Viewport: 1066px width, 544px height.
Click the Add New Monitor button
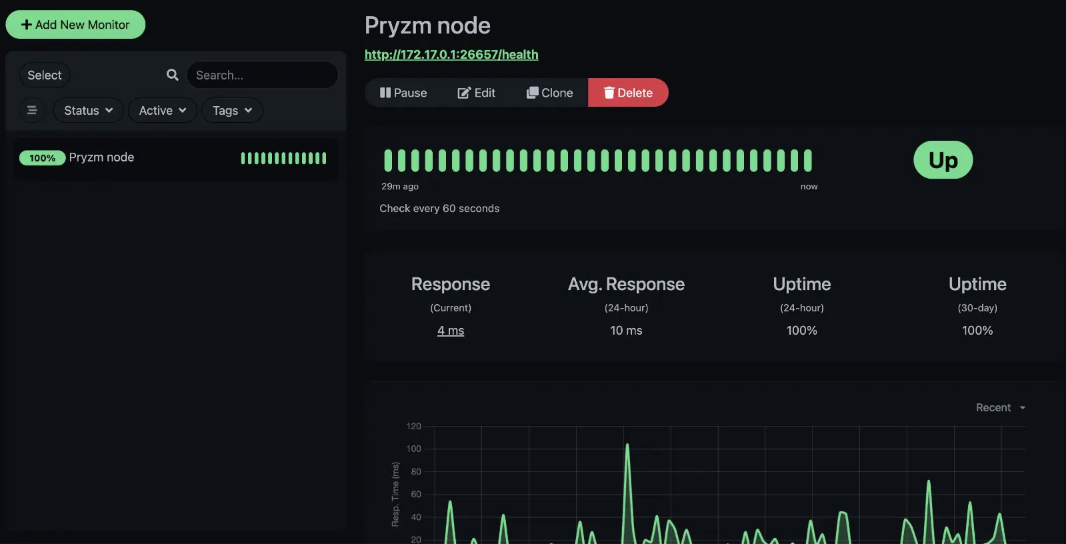click(75, 25)
